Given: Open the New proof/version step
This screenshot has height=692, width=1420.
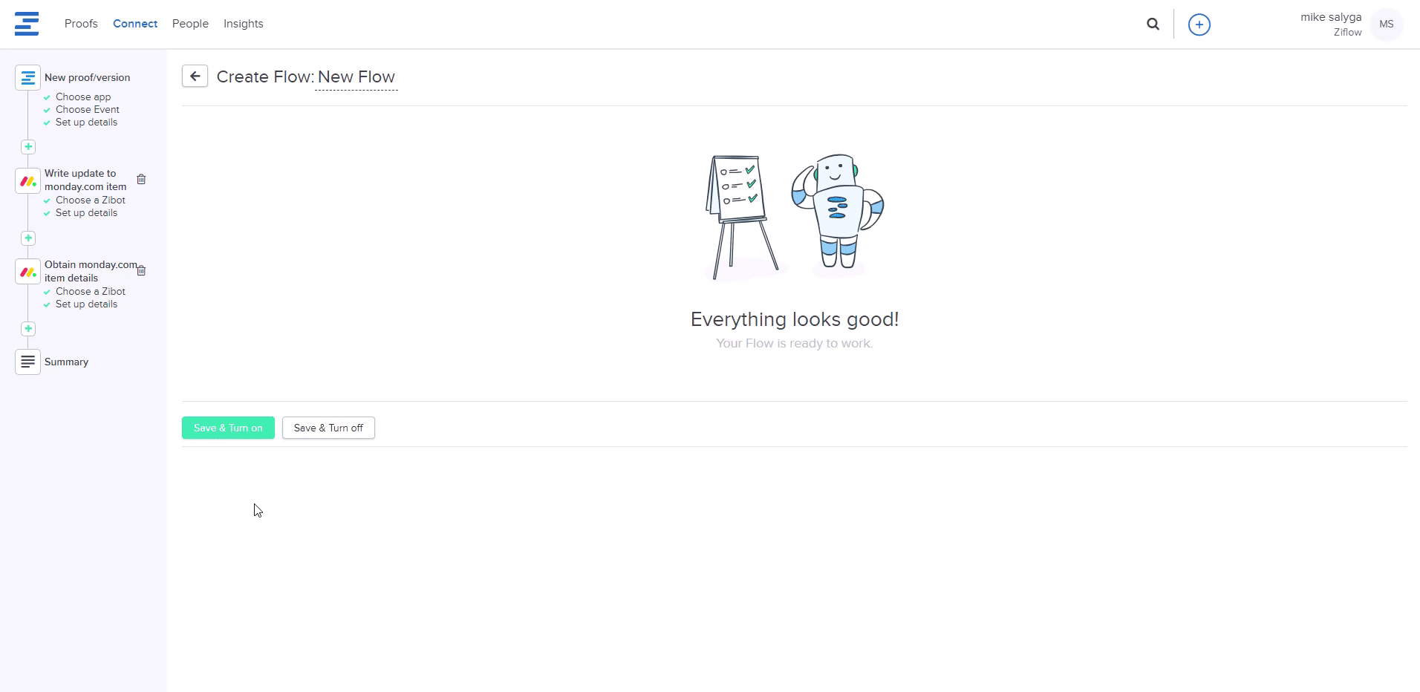Looking at the screenshot, I should pos(87,77).
